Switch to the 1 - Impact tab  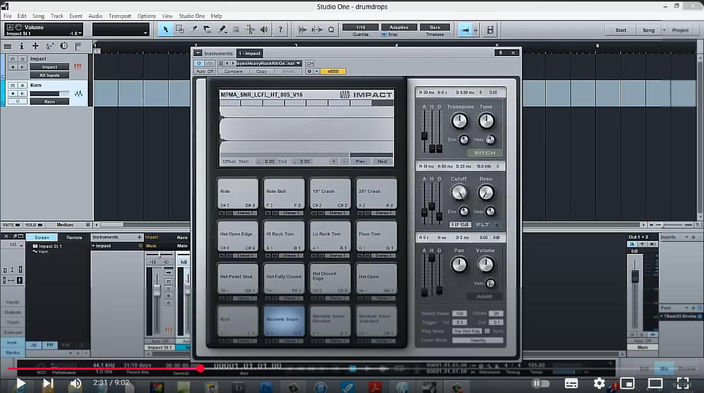(250, 53)
